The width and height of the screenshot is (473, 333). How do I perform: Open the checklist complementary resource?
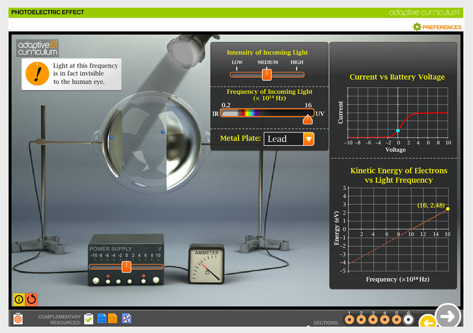[88, 318]
